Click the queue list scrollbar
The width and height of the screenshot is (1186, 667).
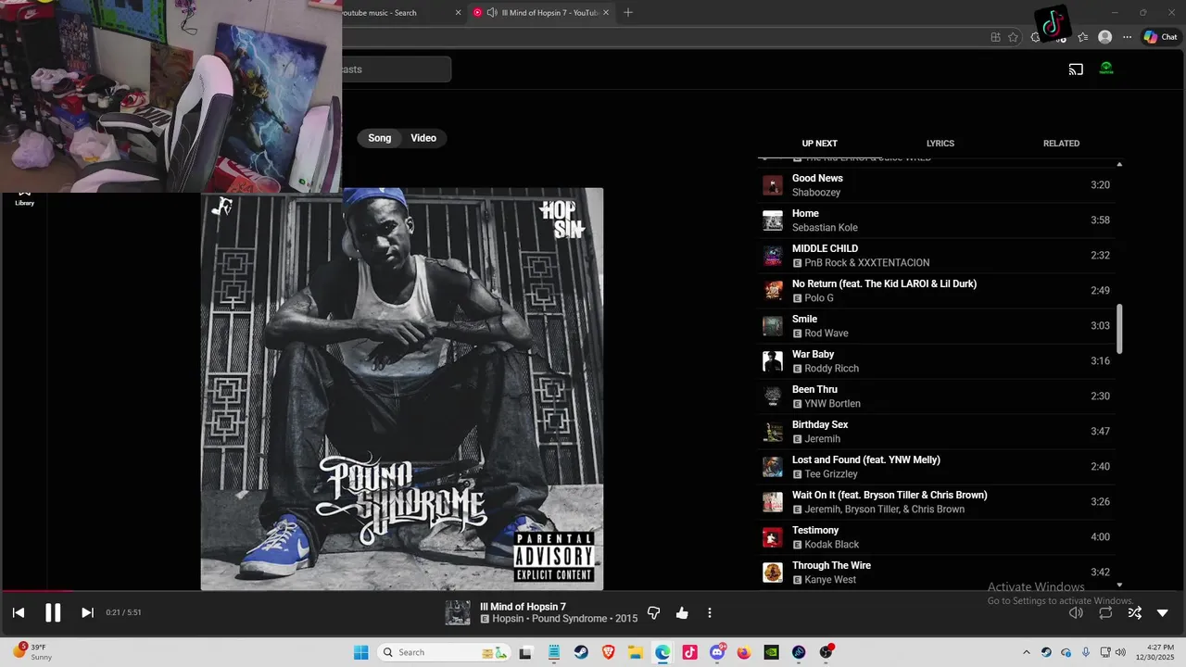pyautogui.click(x=1119, y=329)
